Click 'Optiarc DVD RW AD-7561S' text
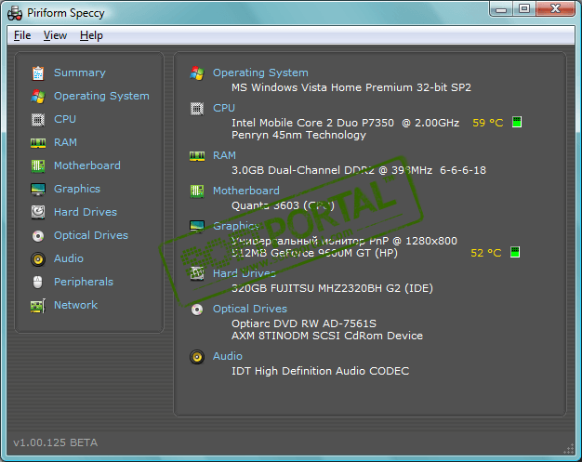This screenshot has height=462, width=582. 304,323
